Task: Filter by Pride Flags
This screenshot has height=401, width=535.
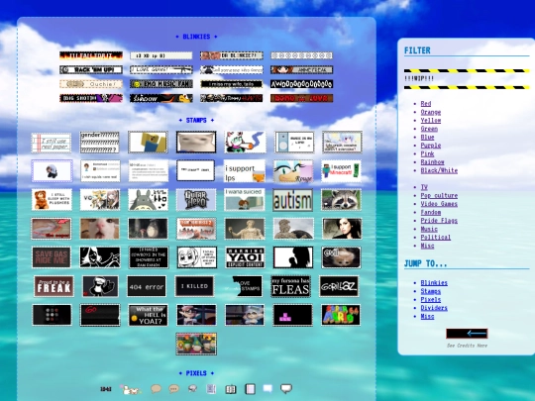Action: 439,221
